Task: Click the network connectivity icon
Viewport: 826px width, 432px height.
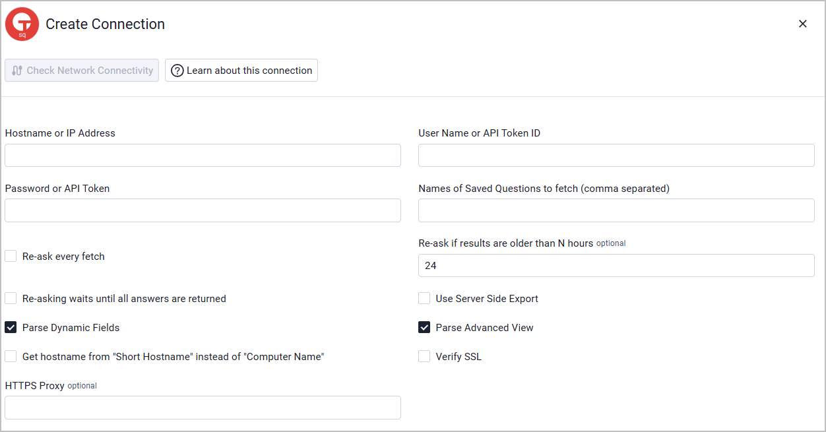Action: point(17,71)
